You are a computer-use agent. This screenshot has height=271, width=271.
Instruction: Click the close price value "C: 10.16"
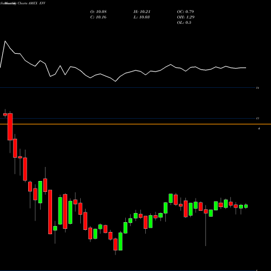click(98, 17)
